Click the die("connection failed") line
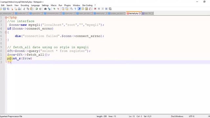The height and width of the screenshot is (118, 210). (59, 36)
